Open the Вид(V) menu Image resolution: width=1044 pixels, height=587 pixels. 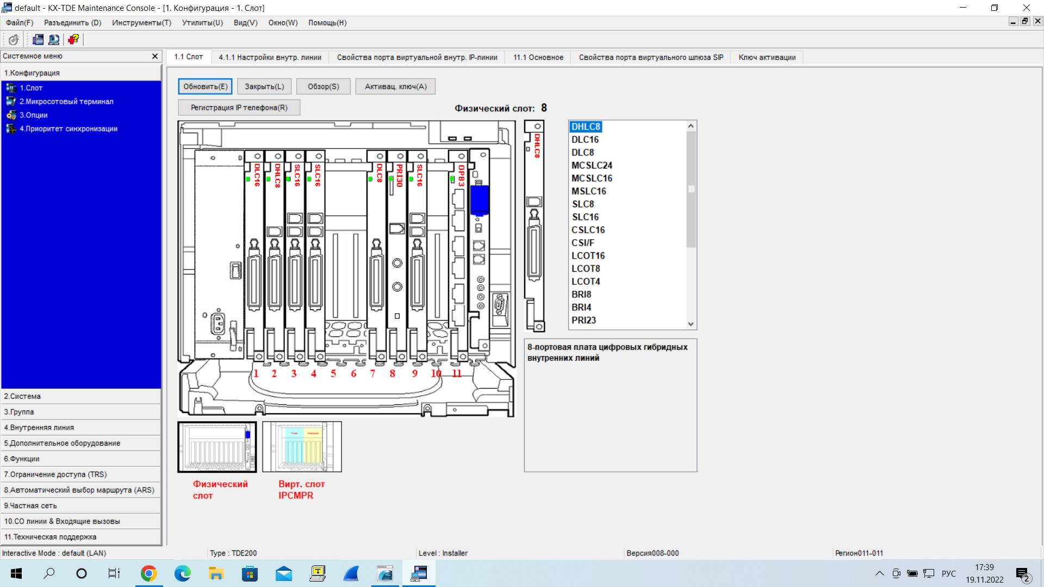coord(245,23)
